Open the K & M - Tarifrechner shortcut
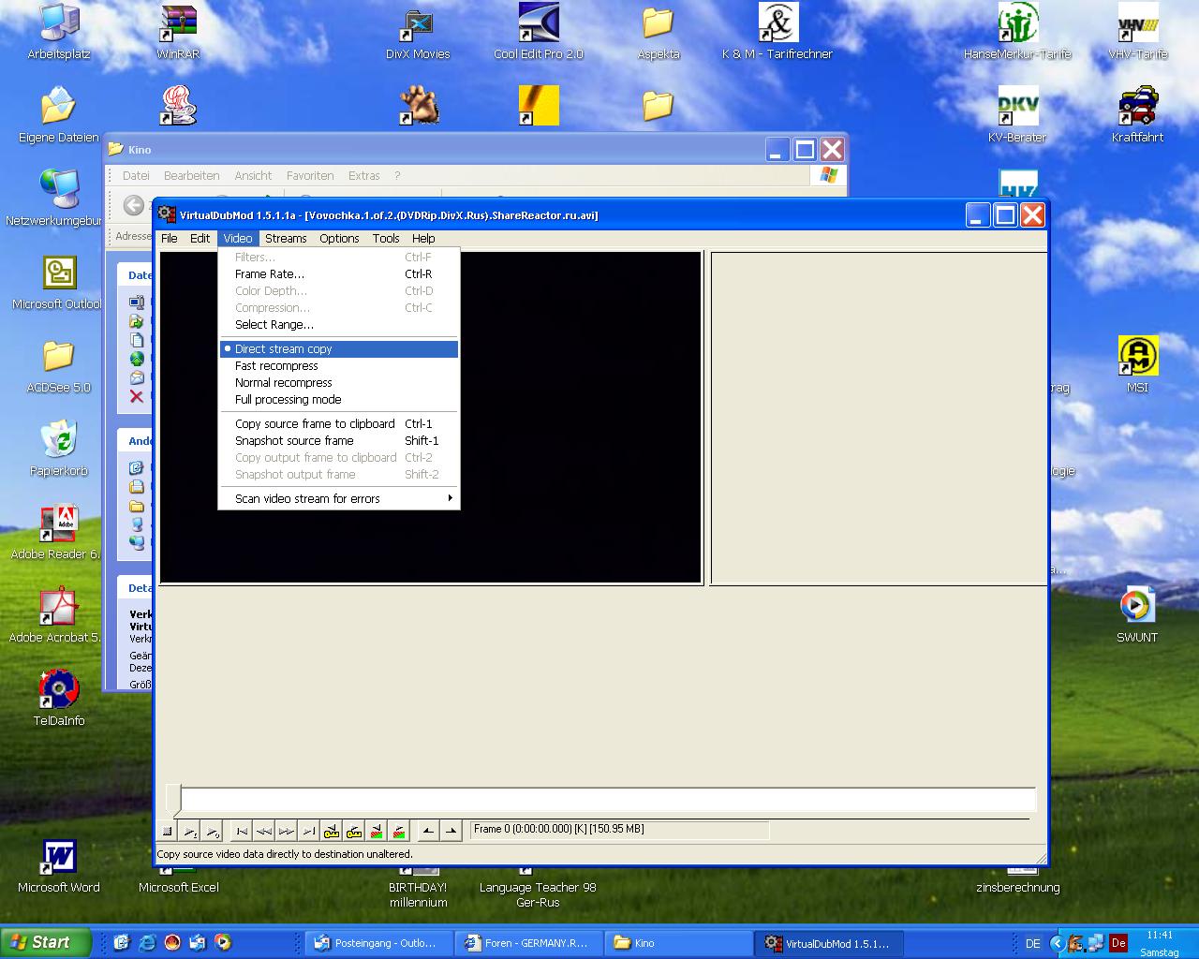The height and width of the screenshot is (959, 1199). (x=777, y=33)
